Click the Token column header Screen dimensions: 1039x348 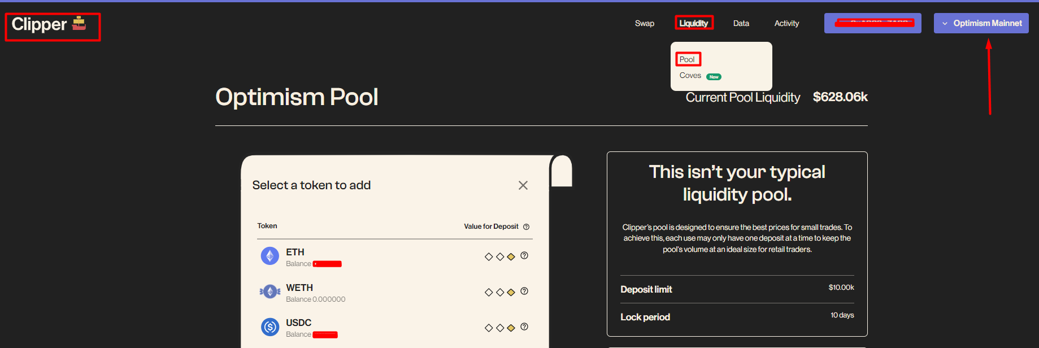pos(267,226)
